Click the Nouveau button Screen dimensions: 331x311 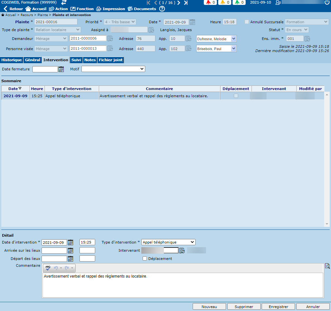click(209, 307)
